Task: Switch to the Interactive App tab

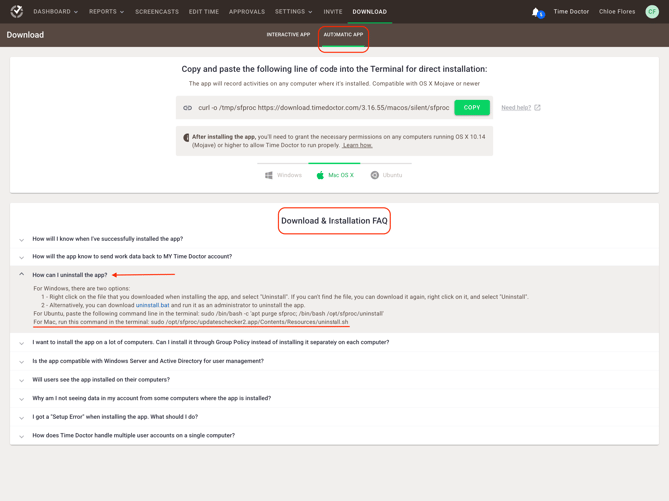Action: 288,35
